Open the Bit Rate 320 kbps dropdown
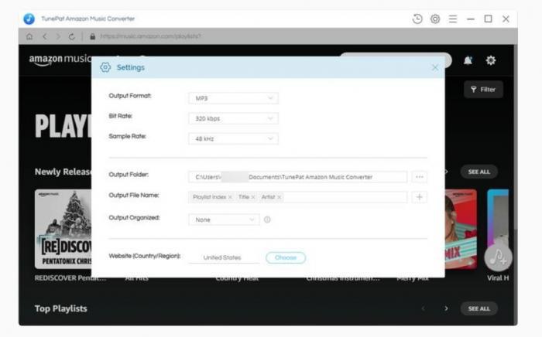 pyautogui.click(x=233, y=118)
